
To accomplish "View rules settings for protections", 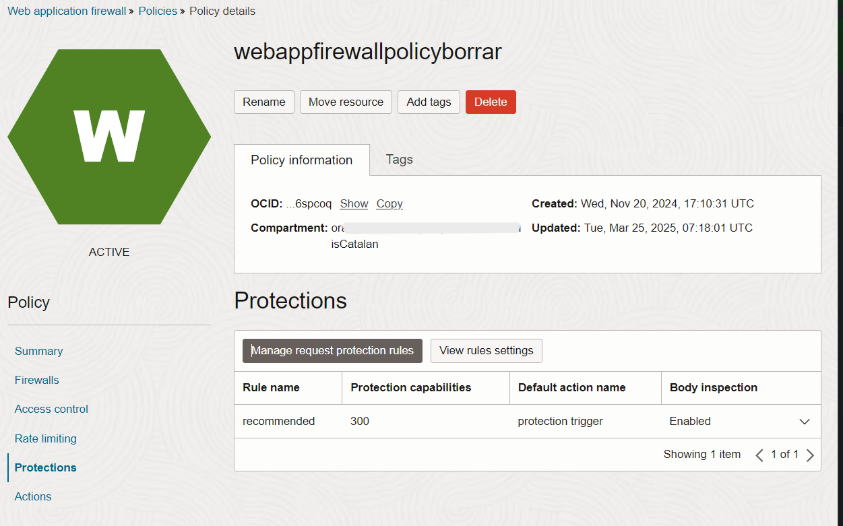I will point(486,351).
